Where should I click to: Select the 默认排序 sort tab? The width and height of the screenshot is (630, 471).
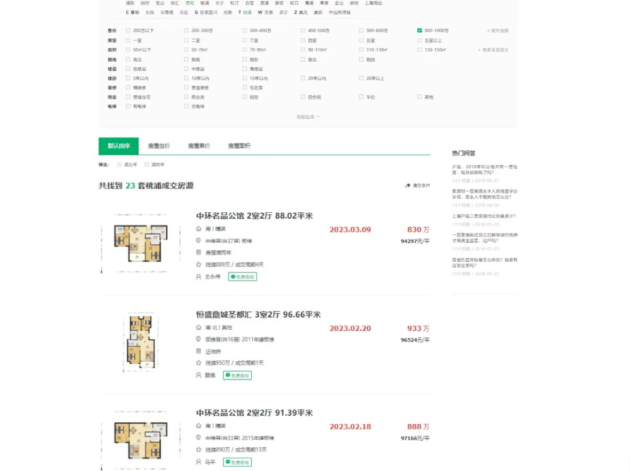(118, 146)
